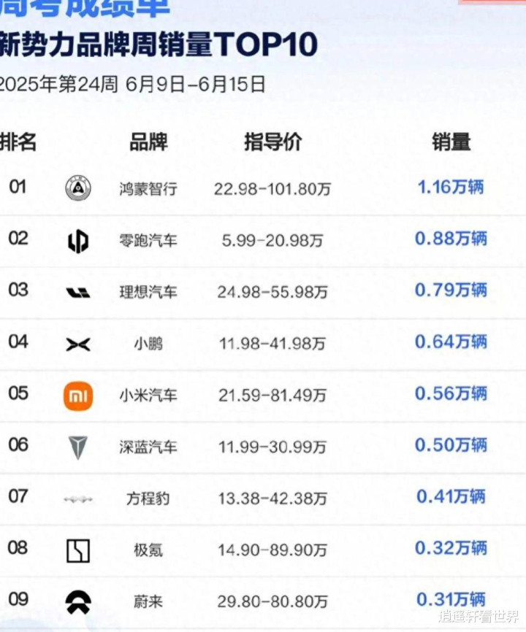
Task: Click sales figure 0.79万辆
Action: (x=451, y=290)
